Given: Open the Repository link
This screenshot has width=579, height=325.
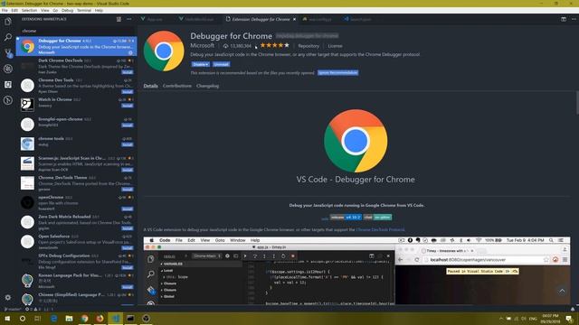Looking at the screenshot, I should point(308,46).
